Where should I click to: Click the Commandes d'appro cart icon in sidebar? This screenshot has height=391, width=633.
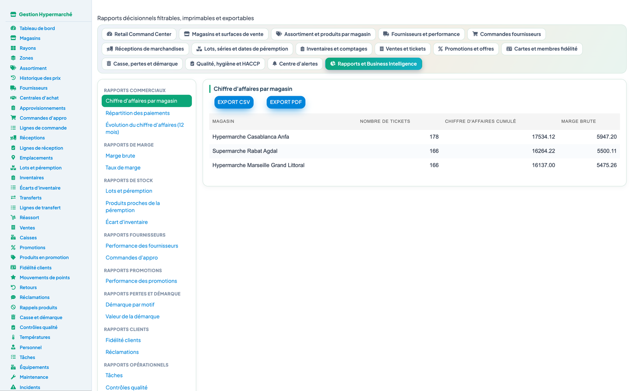coord(13,118)
